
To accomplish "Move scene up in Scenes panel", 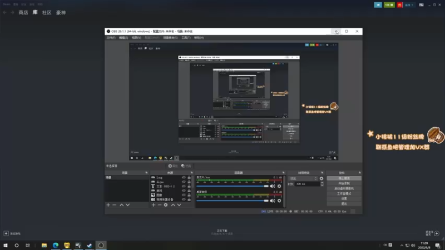I will point(121,205).
